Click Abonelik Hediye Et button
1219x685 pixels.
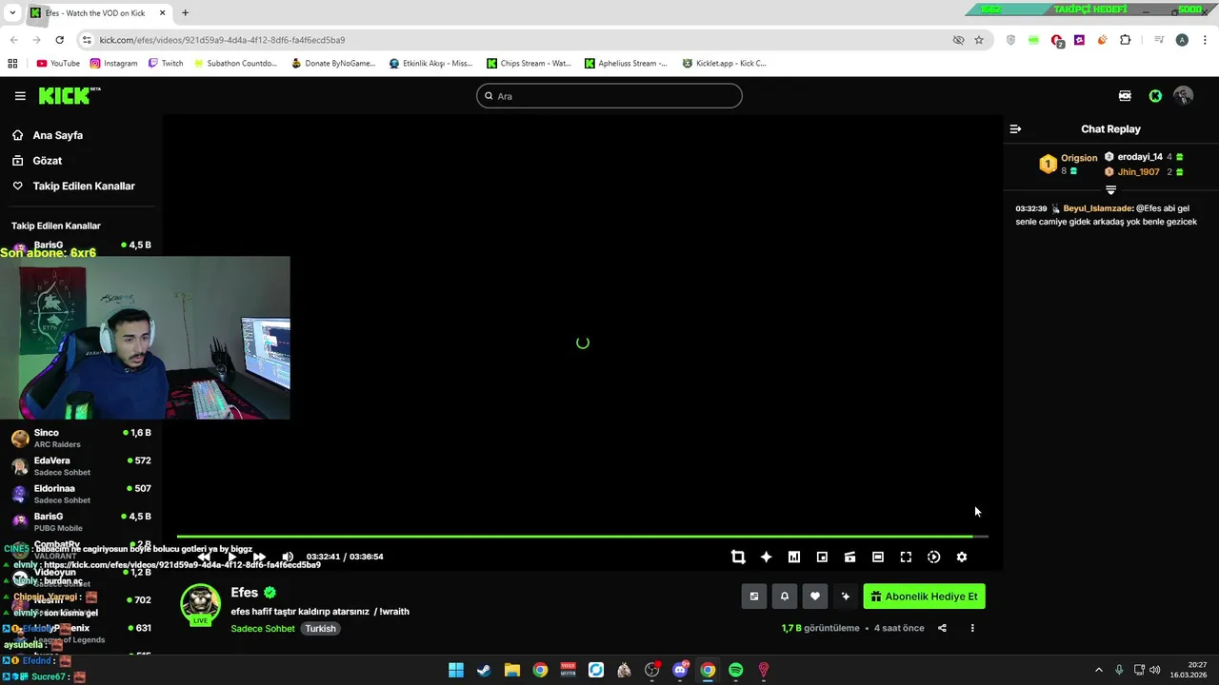coord(924,597)
